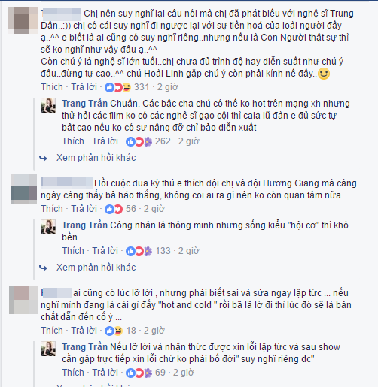The width and height of the screenshot is (378, 387).
Task: Like the comment about cuộc đua kỳ thú
Action: pyautogui.click(x=52, y=209)
